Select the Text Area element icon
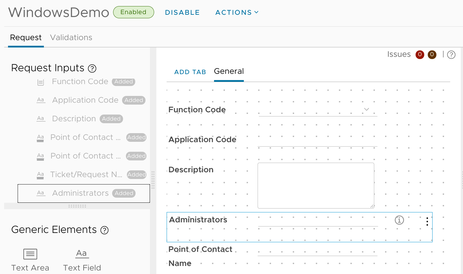 pyautogui.click(x=30, y=254)
